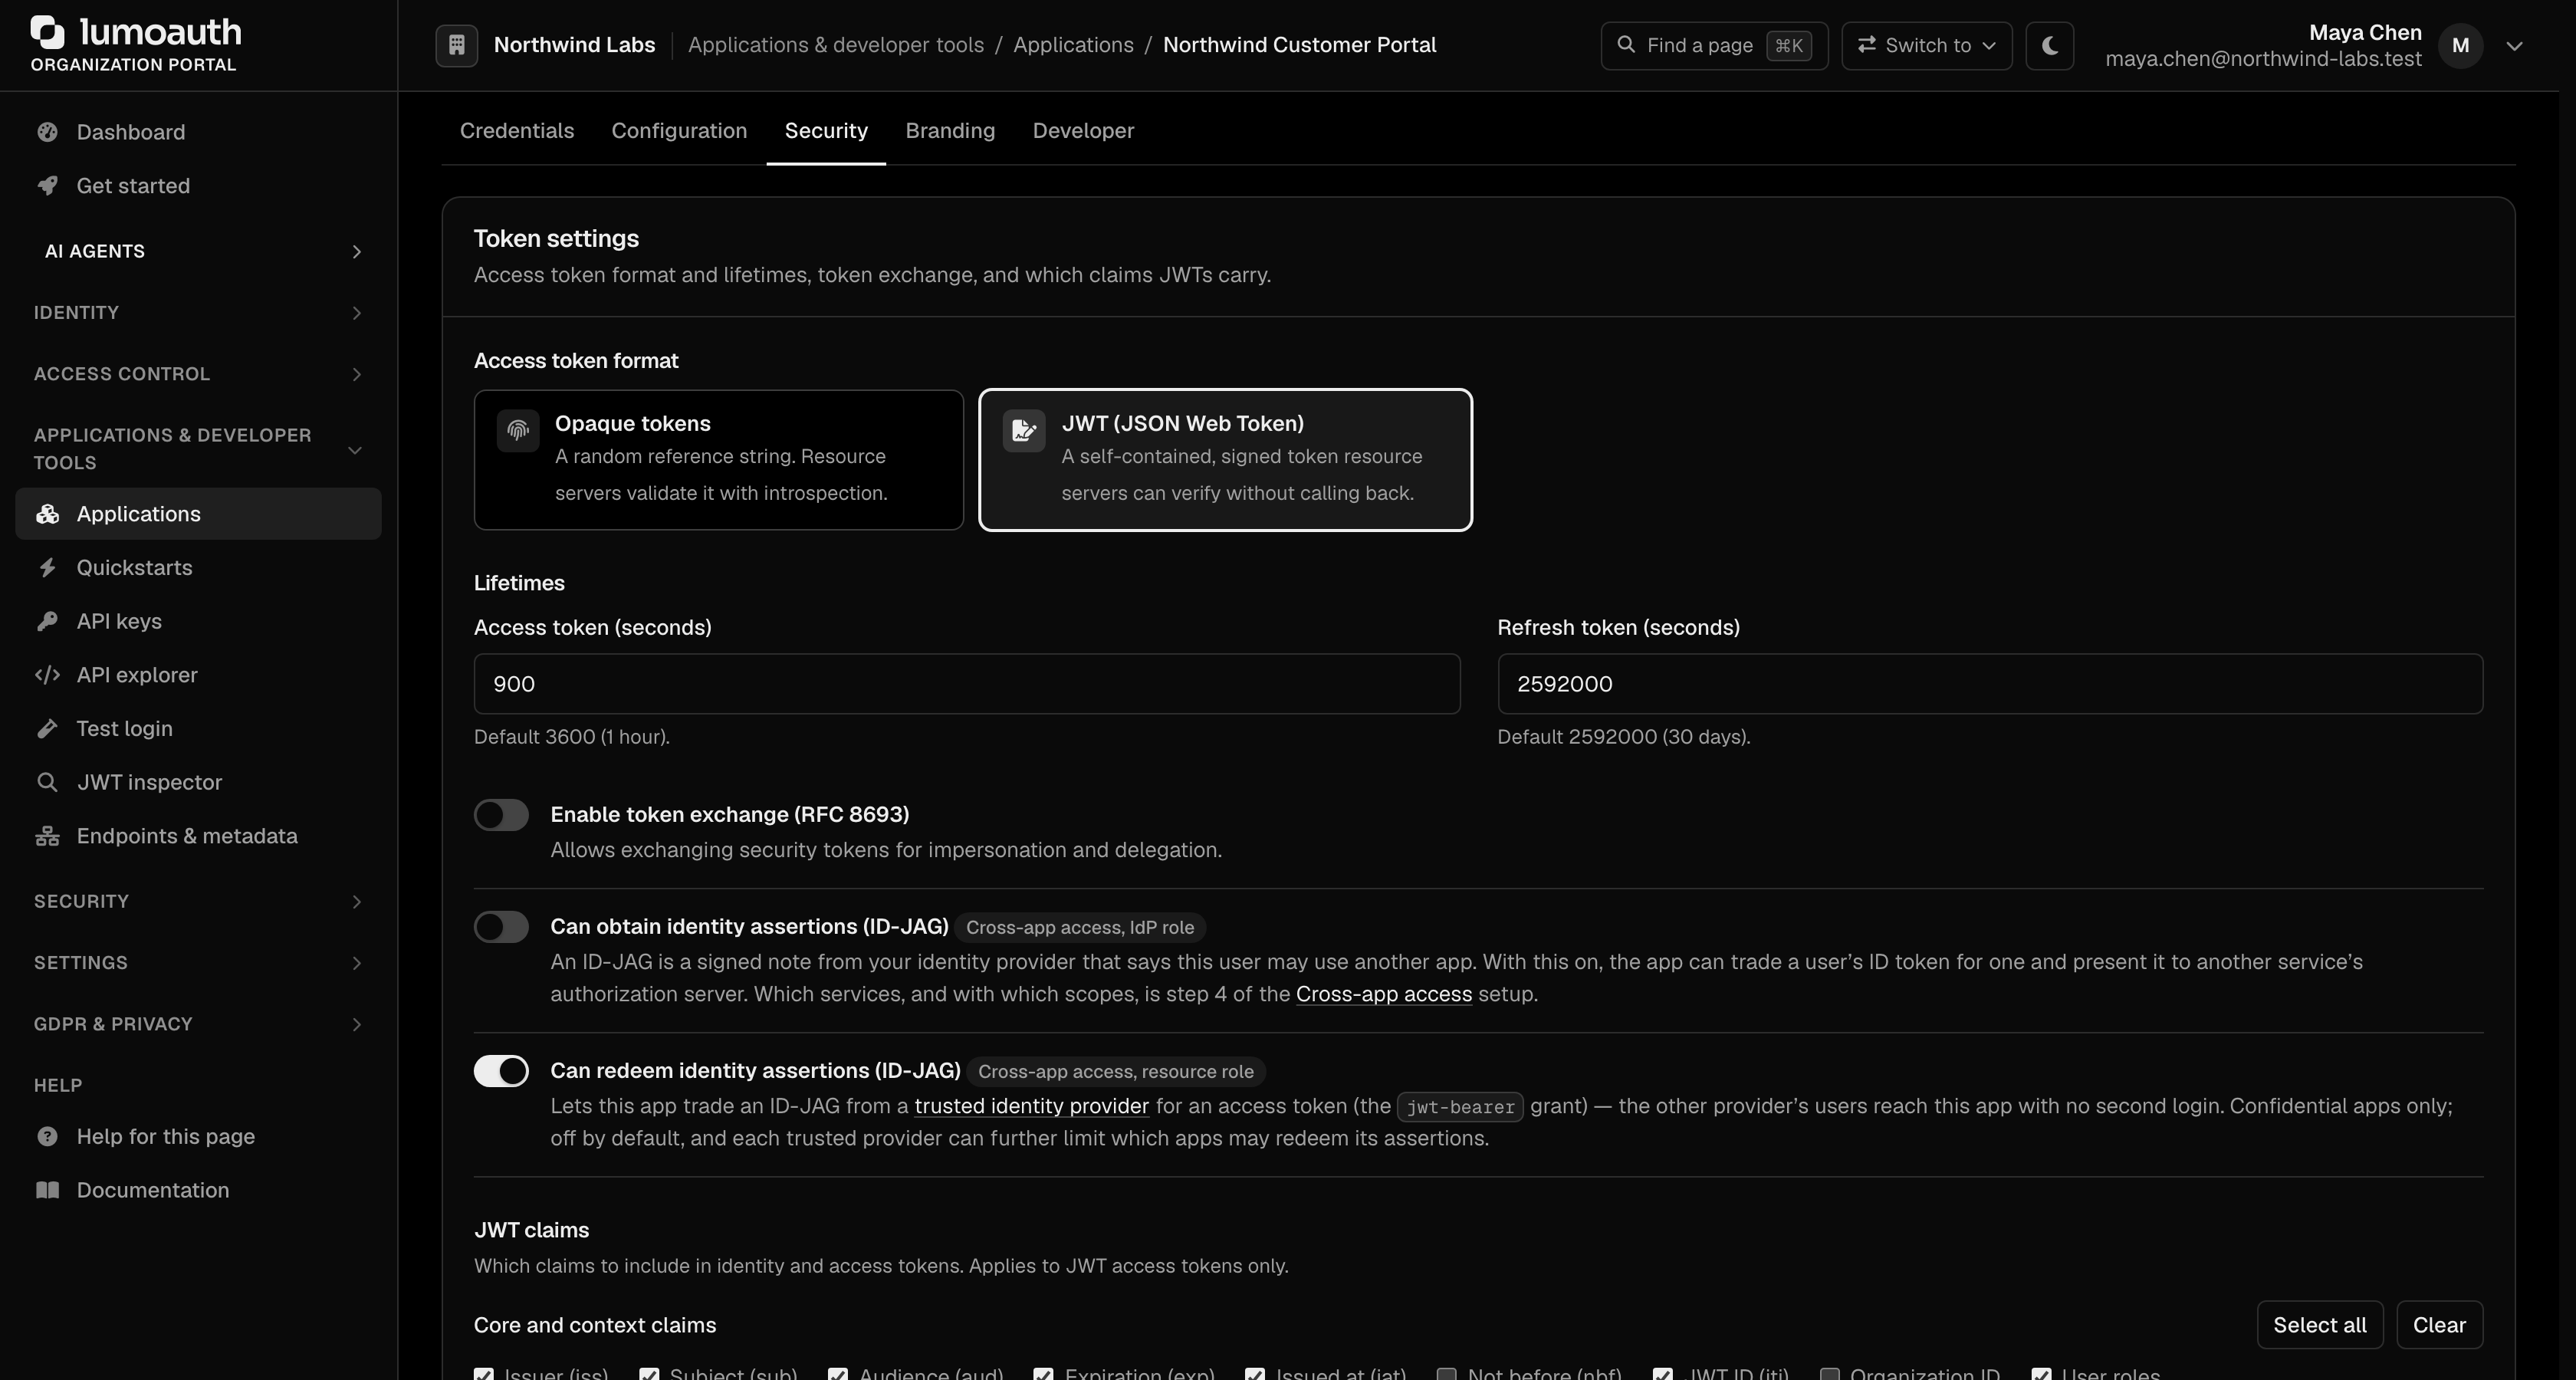
Task: Follow the Cross-app access link
Action: (x=1383, y=995)
